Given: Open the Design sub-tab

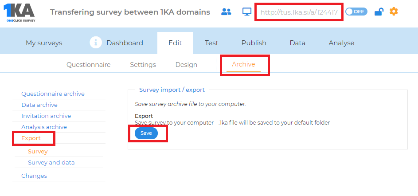Looking at the screenshot, I should [x=186, y=65].
